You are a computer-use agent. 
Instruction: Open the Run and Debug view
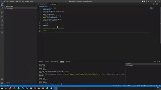[2, 16]
